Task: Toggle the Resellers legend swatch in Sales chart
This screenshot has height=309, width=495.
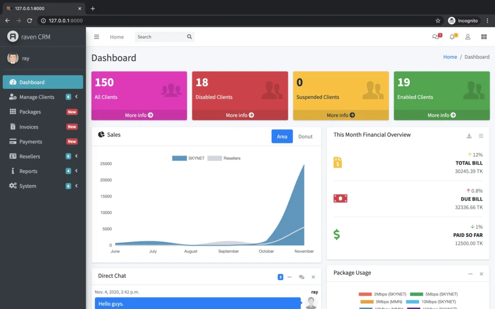Action: (215, 158)
